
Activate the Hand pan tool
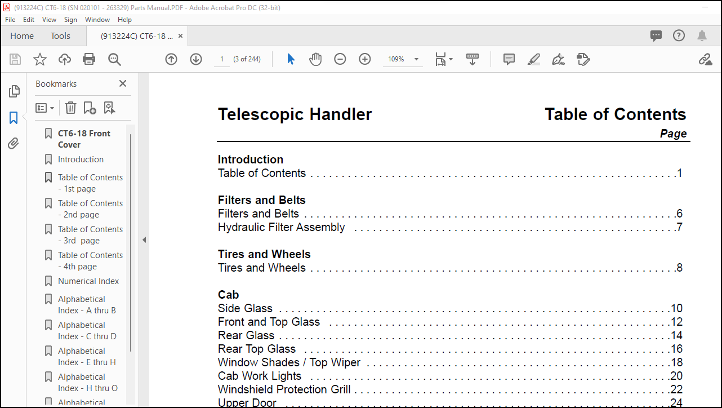coord(315,59)
